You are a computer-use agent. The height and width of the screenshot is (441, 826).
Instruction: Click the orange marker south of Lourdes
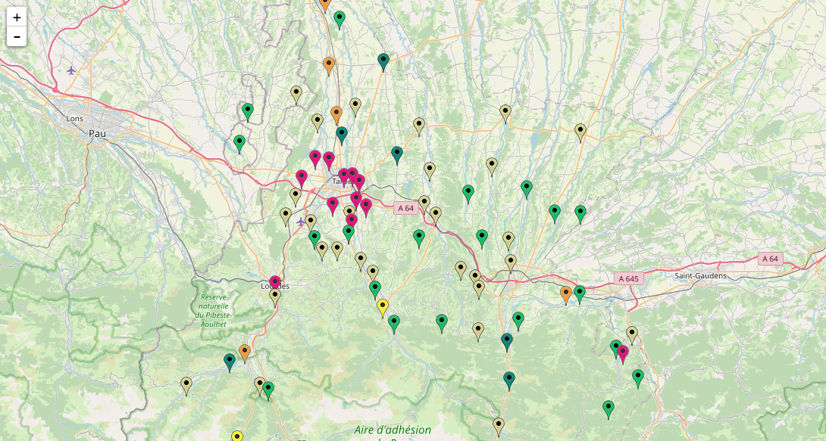pos(245,353)
